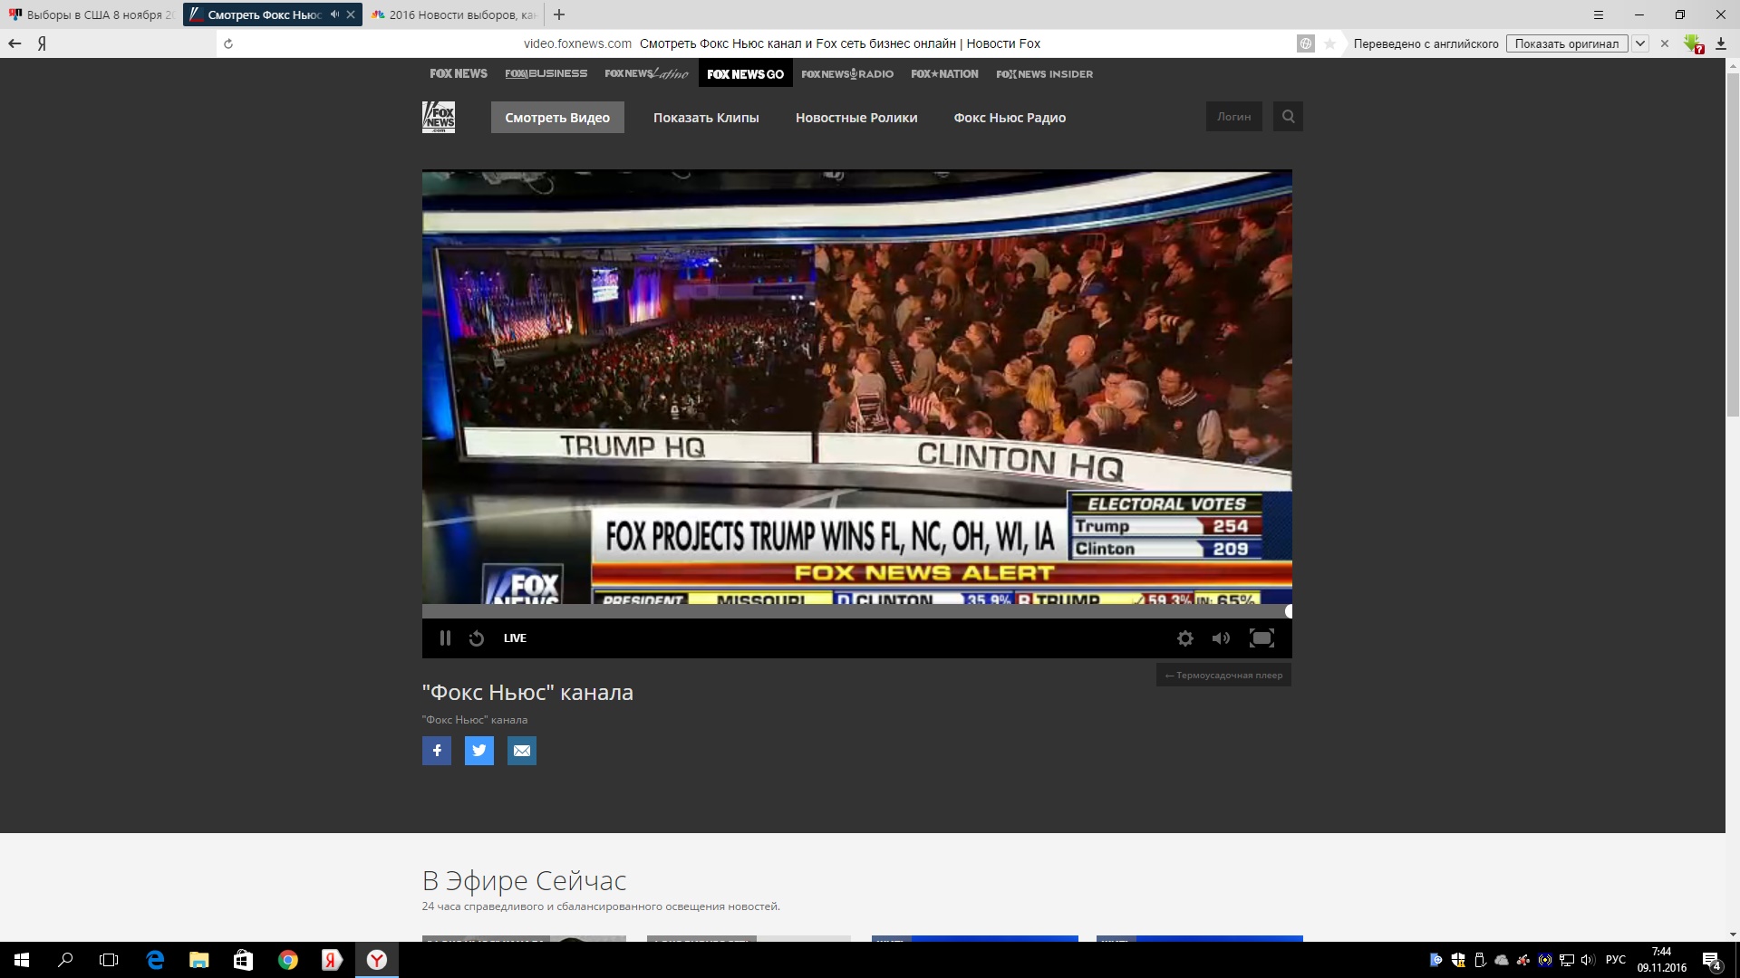Go to Fox News Latino top link
1740x978 pixels.
(x=646, y=73)
